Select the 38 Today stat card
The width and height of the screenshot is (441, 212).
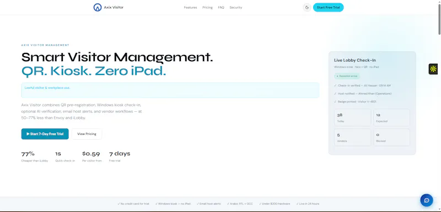point(352,117)
